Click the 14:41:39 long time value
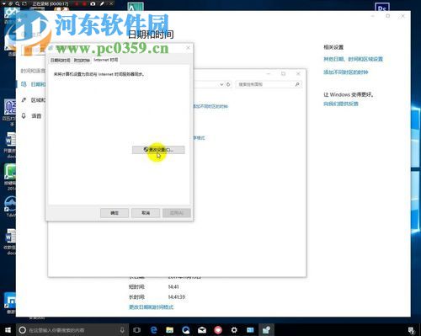Screen dimensions: 421x336 click(x=177, y=297)
